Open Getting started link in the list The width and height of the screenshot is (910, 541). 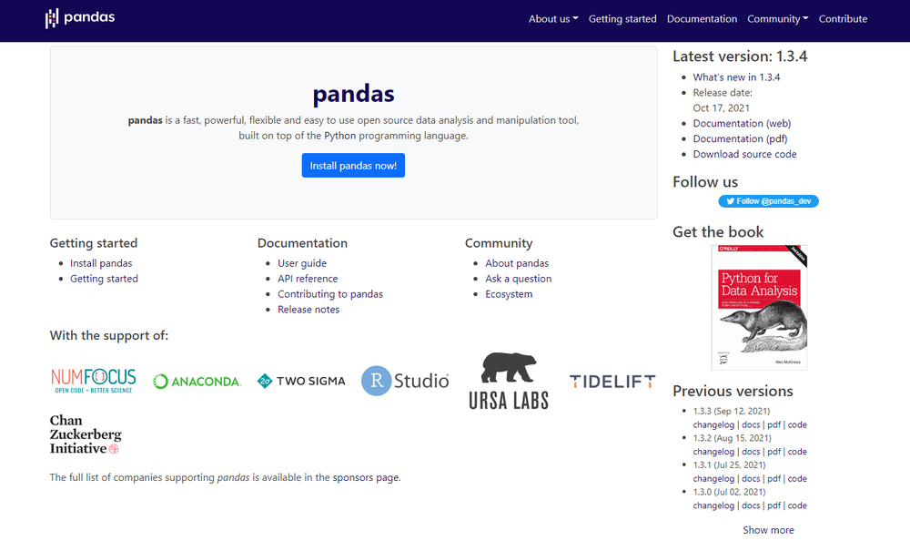[x=104, y=279]
